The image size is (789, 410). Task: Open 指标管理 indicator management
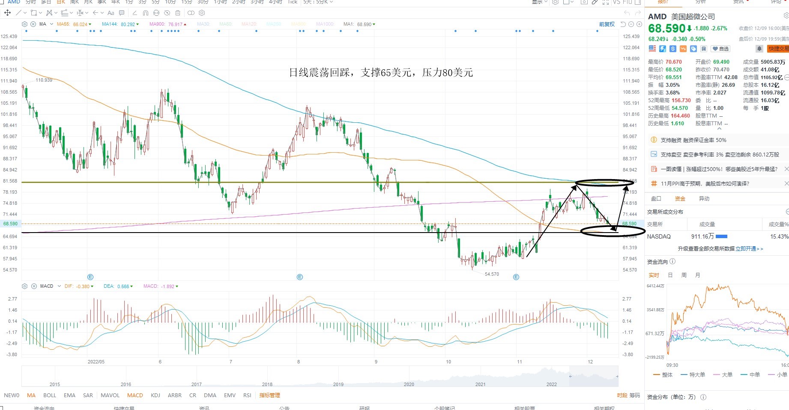269,395
